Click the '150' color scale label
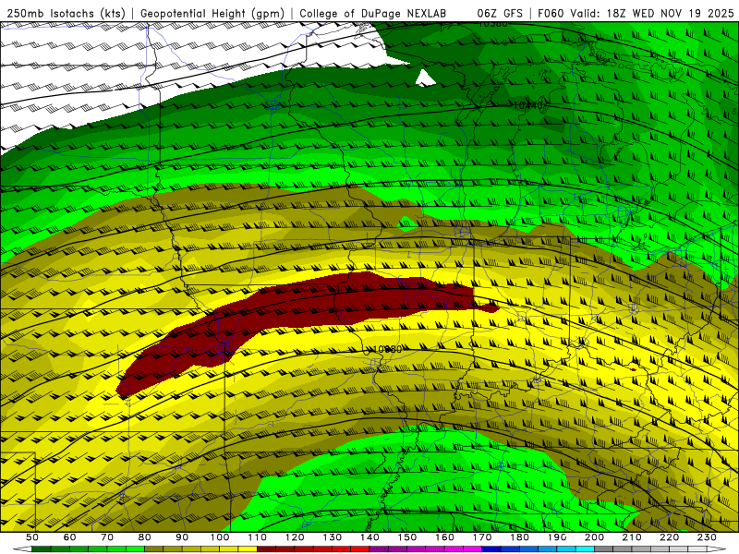 [x=407, y=537]
